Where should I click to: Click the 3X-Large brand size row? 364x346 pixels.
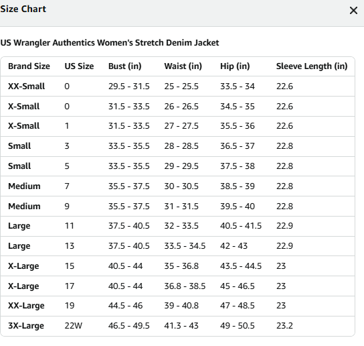[177, 326]
